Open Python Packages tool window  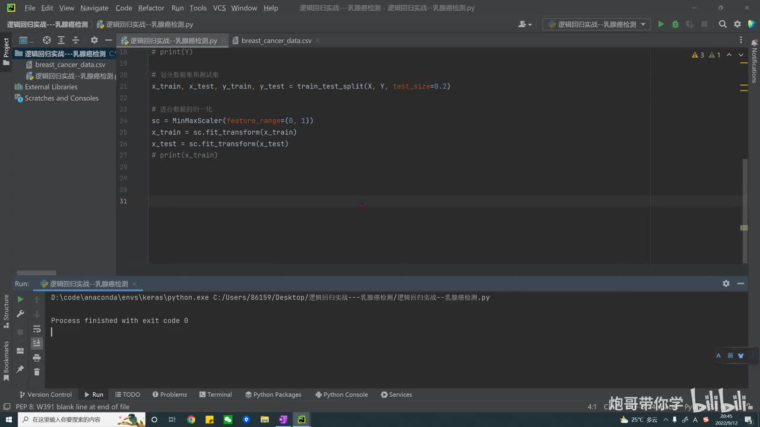coord(273,394)
